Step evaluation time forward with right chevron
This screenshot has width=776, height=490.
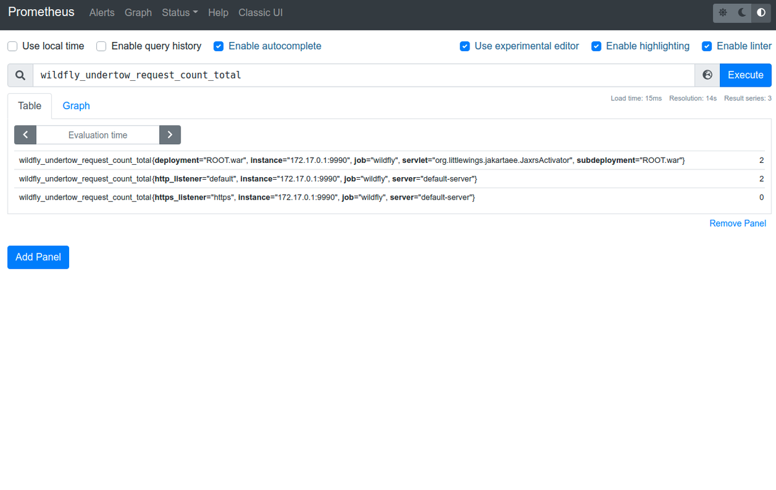click(170, 134)
